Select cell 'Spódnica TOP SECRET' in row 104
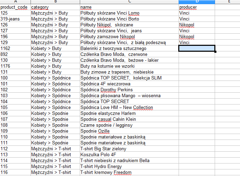The image size is (240, 176). (x=129, y=102)
